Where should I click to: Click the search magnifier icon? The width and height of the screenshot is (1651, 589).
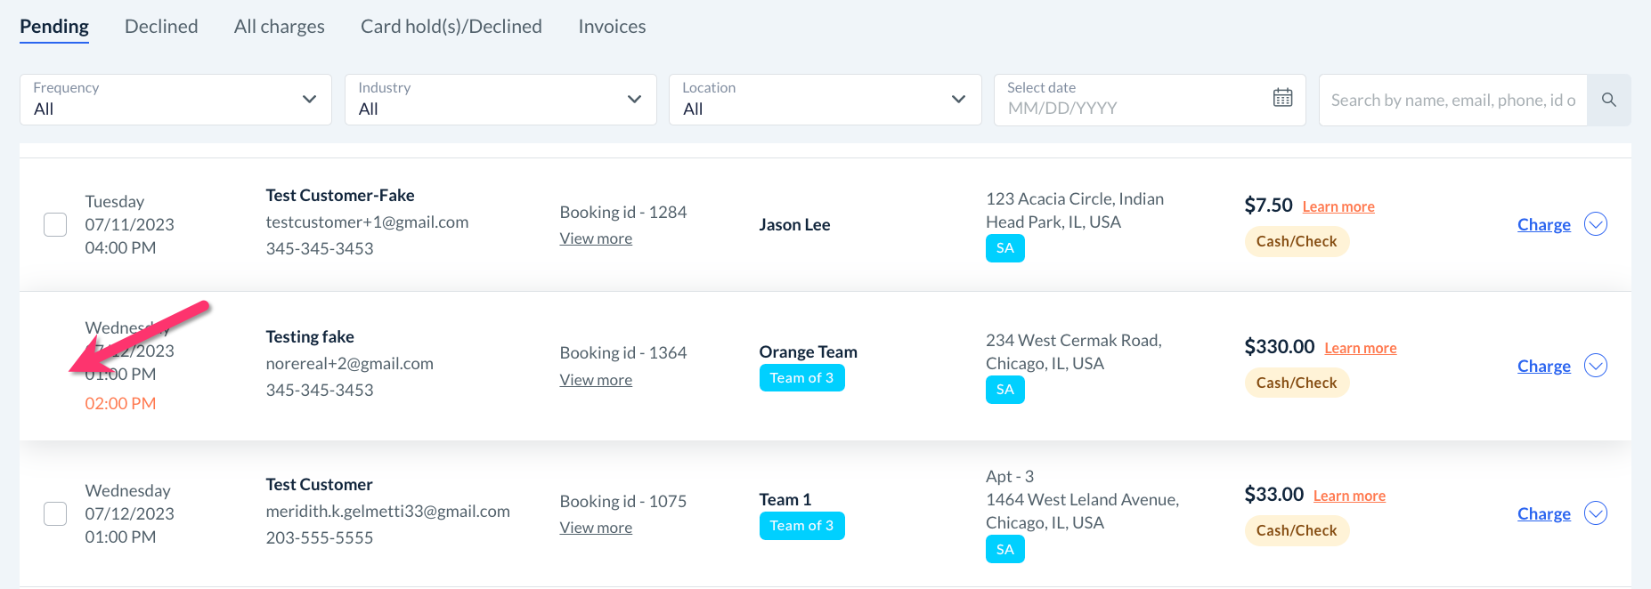pyautogui.click(x=1608, y=100)
